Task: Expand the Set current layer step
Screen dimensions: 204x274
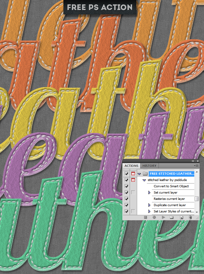Action: coord(149,192)
